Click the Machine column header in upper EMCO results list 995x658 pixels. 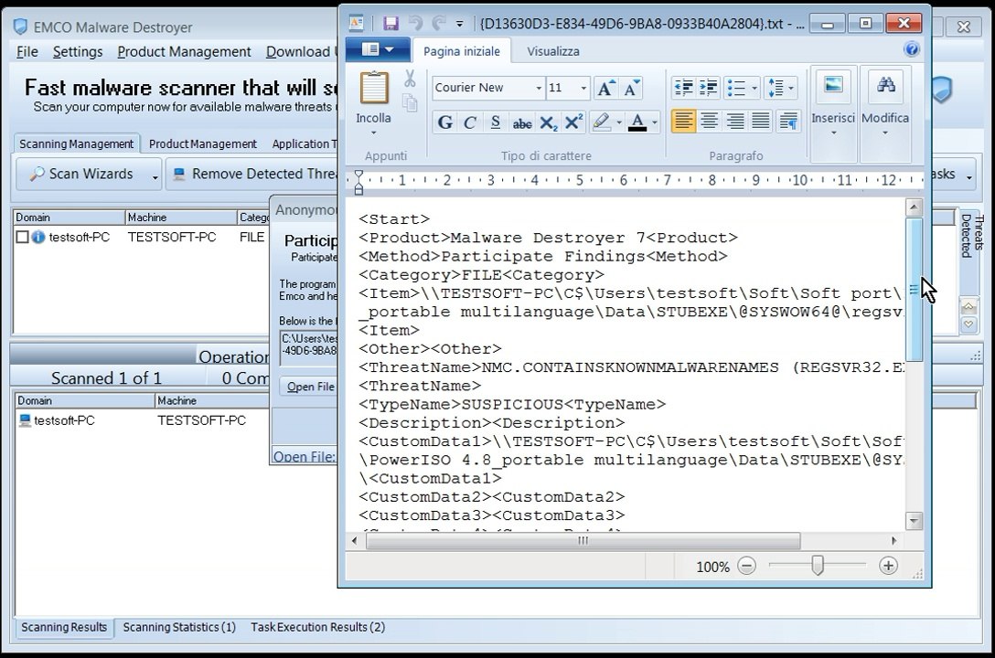pos(181,218)
